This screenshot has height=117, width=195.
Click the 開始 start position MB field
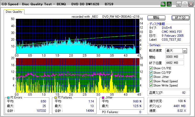coord(175,57)
